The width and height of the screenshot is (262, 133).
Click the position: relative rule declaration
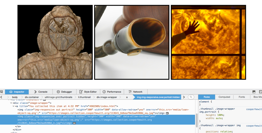219,132
